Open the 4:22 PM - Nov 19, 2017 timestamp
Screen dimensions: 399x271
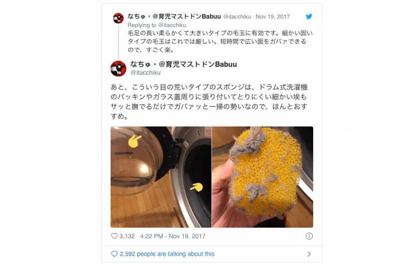(173, 236)
